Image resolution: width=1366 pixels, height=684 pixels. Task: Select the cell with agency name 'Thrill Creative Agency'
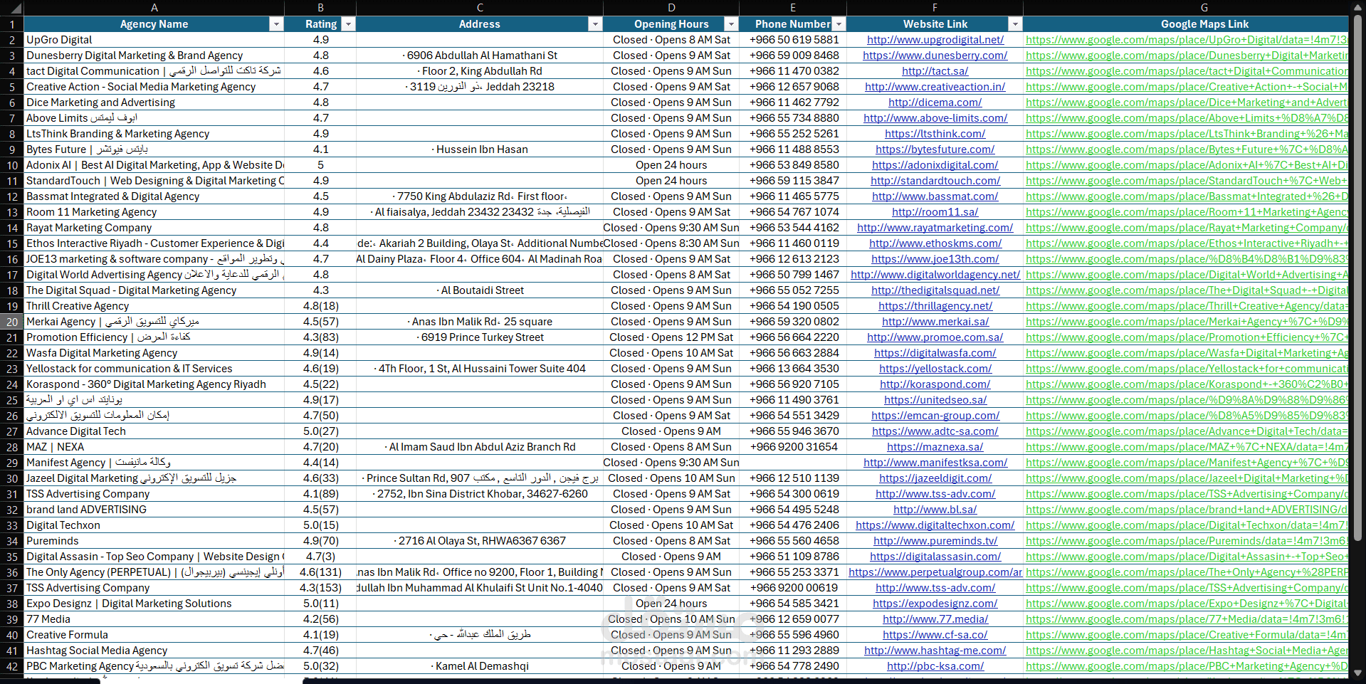pos(154,306)
